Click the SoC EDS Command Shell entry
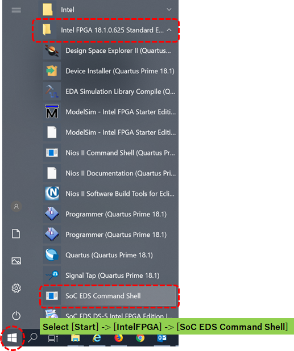Screen dimensions: 294x351 (109, 296)
